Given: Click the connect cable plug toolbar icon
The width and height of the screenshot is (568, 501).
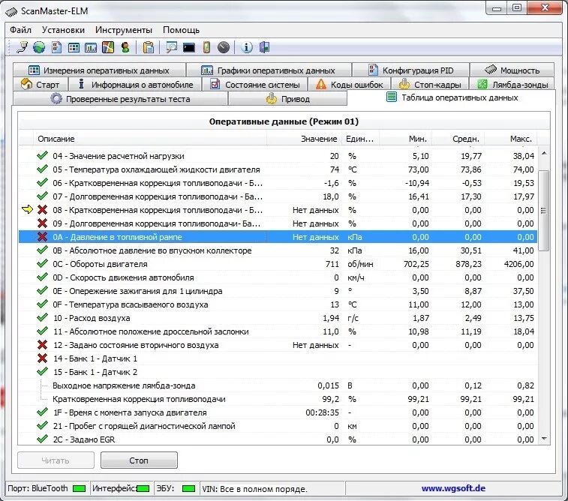Looking at the screenshot, I should coord(22,47).
